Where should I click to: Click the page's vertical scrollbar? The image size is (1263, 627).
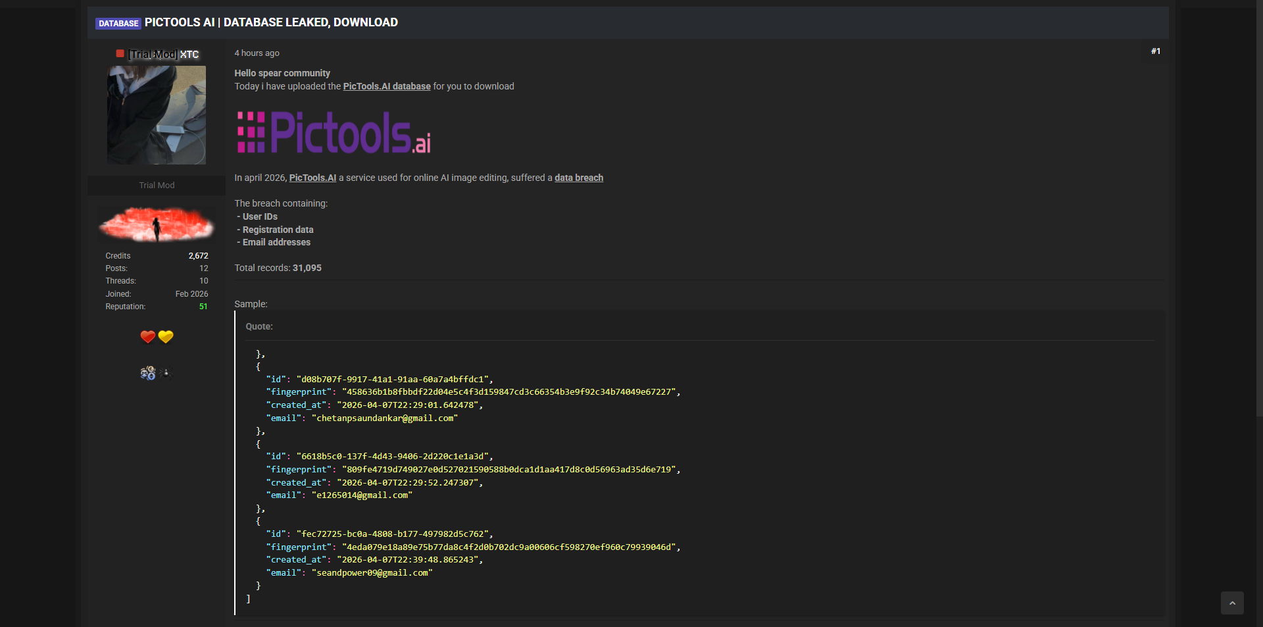coord(1259,211)
